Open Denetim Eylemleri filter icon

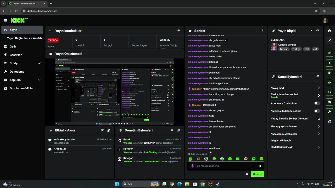pyautogui.click(x=172, y=130)
